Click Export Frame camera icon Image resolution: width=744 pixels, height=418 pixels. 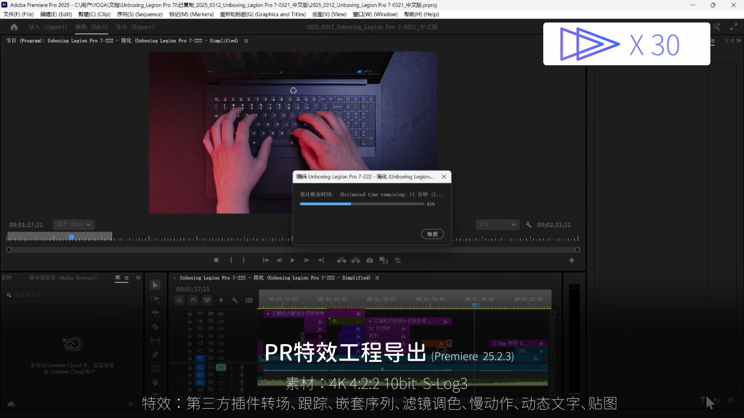point(370,261)
